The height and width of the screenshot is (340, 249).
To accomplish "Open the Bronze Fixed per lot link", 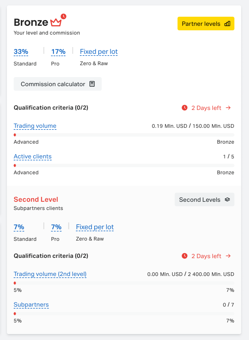I will [x=99, y=52].
